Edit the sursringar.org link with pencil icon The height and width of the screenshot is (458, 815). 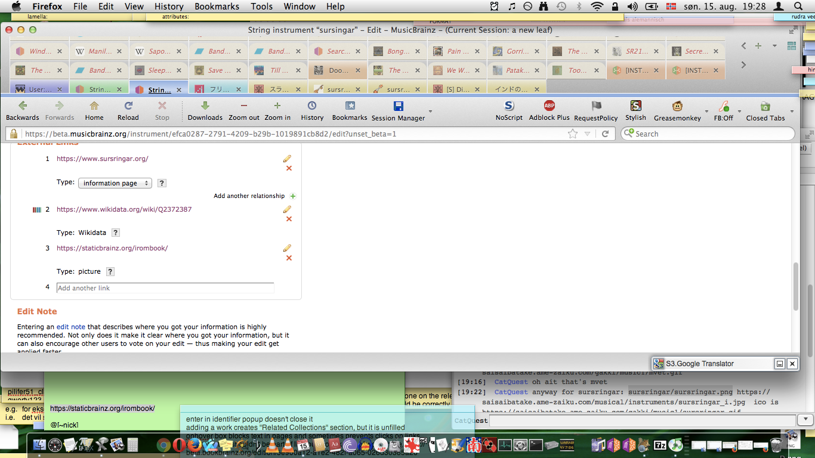(287, 159)
